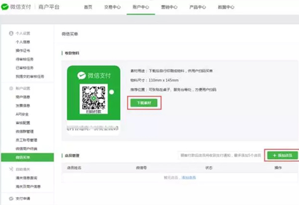This screenshot has height=205, width=299.
Task: Open 个人信息 in the sidebar
Action: pos(23,42)
